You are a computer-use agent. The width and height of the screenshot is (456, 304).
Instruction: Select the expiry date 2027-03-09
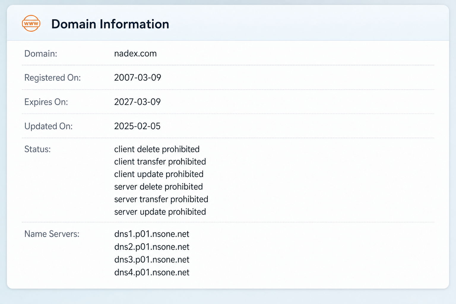pos(137,102)
